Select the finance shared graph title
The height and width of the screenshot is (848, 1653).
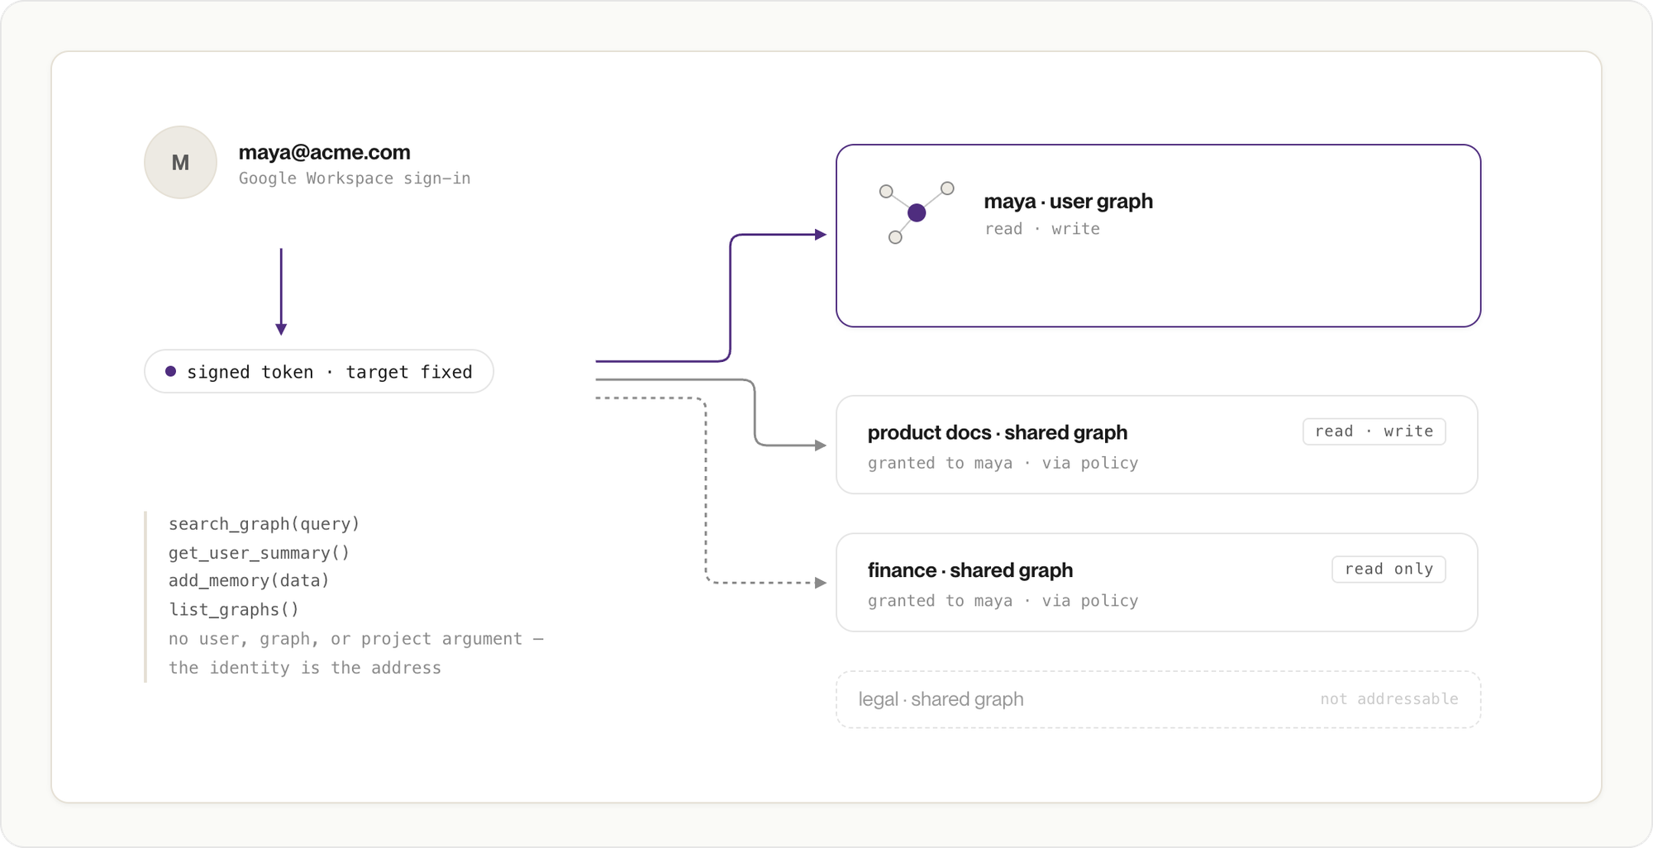coord(970,570)
